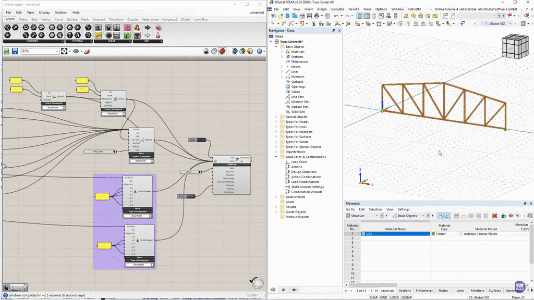Click the navigation cube in the 3D view
This screenshot has width=534, height=300.
tap(514, 48)
